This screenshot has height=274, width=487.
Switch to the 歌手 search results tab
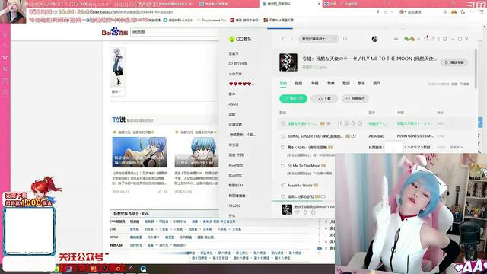[361, 83]
